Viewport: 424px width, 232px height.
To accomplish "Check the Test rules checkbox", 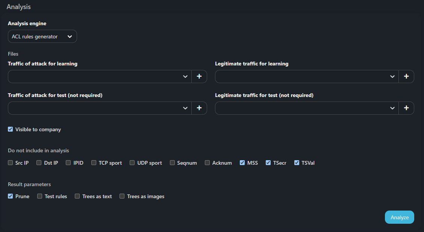I will tap(40, 196).
